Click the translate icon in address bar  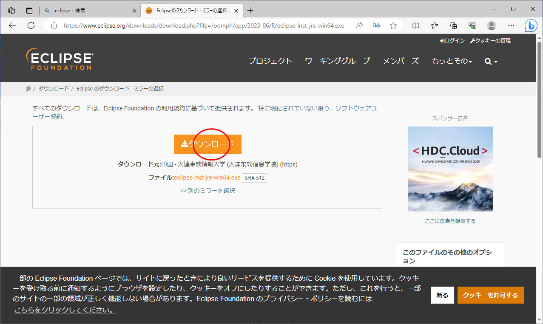click(x=376, y=25)
